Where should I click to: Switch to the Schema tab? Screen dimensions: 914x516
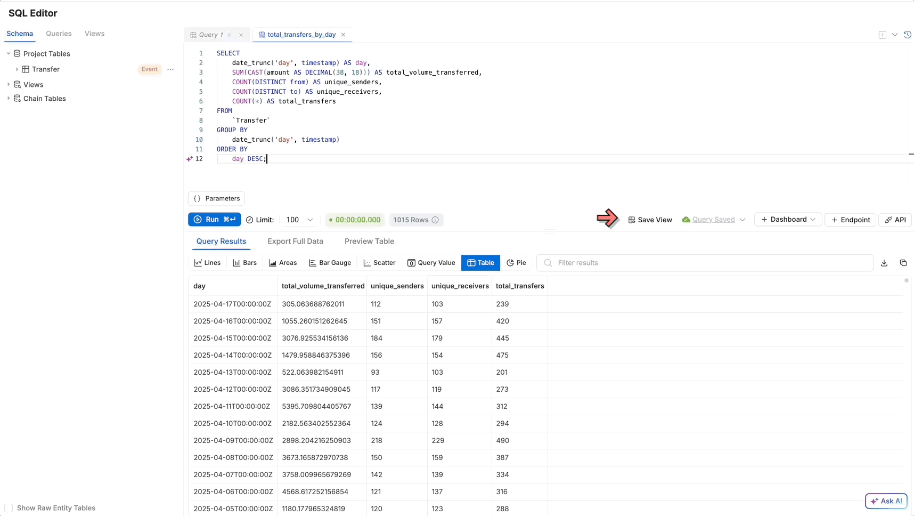(x=20, y=34)
